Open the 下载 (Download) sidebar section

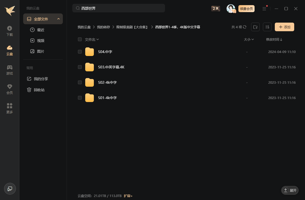click(10, 31)
